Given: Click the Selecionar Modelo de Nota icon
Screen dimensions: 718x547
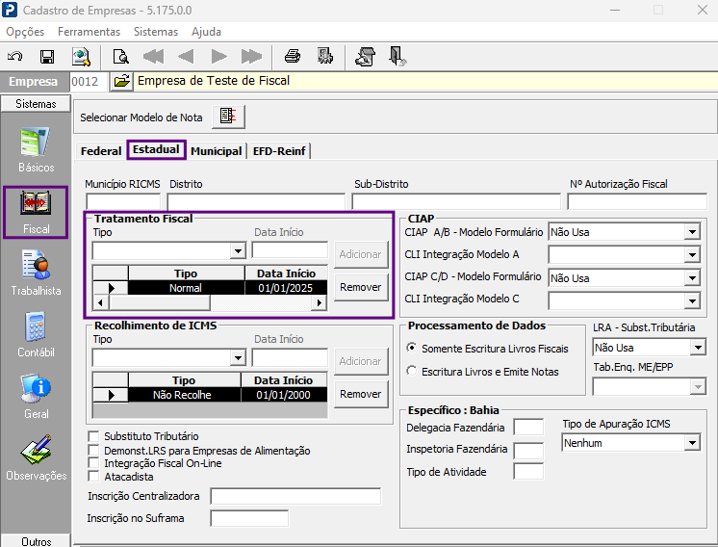Looking at the screenshot, I should 228,117.
